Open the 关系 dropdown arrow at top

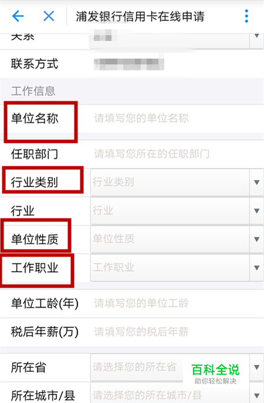[256, 36]
